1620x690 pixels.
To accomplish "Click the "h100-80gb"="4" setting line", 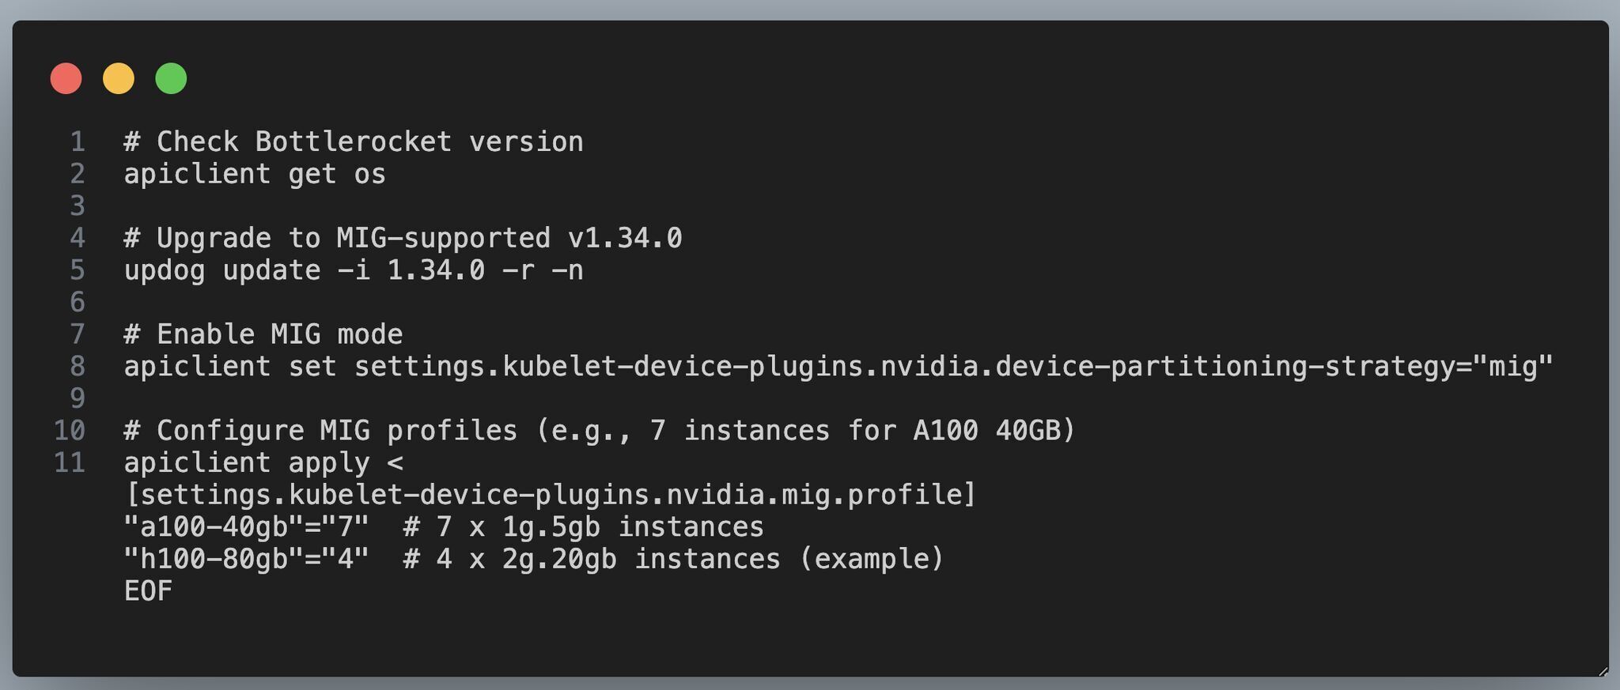I will click(534, 560).
